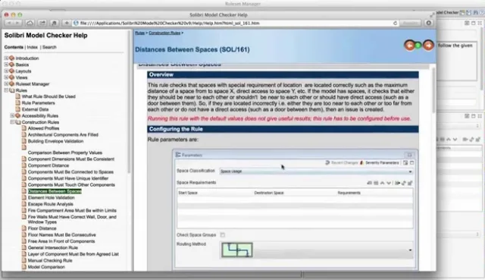Viewport: 485px width, 280px height.
Task: Open Architectural Components Are Filled topic
Action: point(63,135)
